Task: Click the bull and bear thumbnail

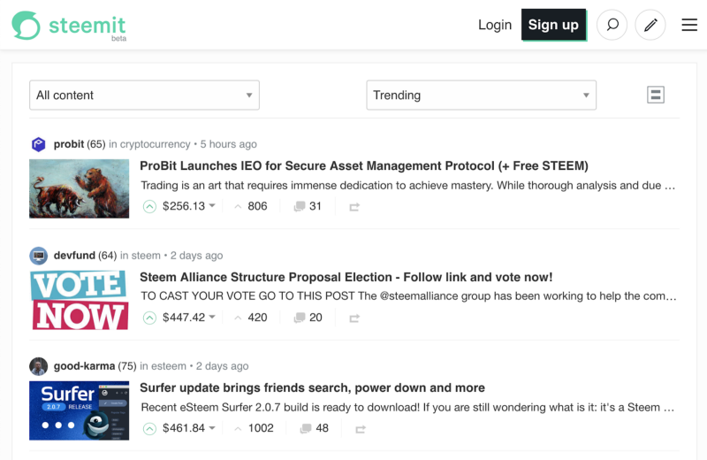Action: pos(80,188)
